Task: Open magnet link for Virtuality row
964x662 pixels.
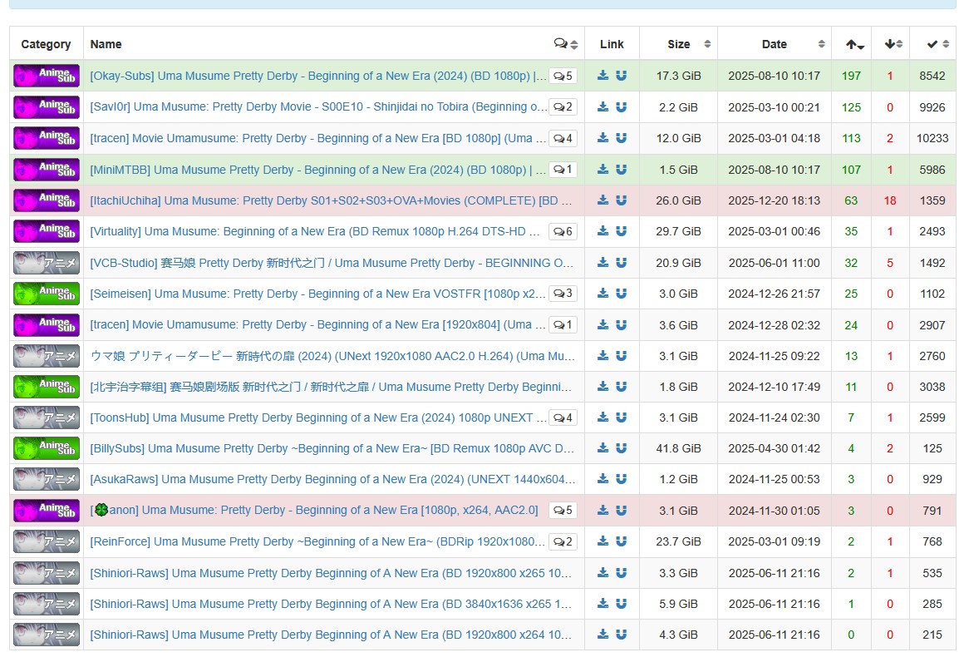Action: pos(622,230)
